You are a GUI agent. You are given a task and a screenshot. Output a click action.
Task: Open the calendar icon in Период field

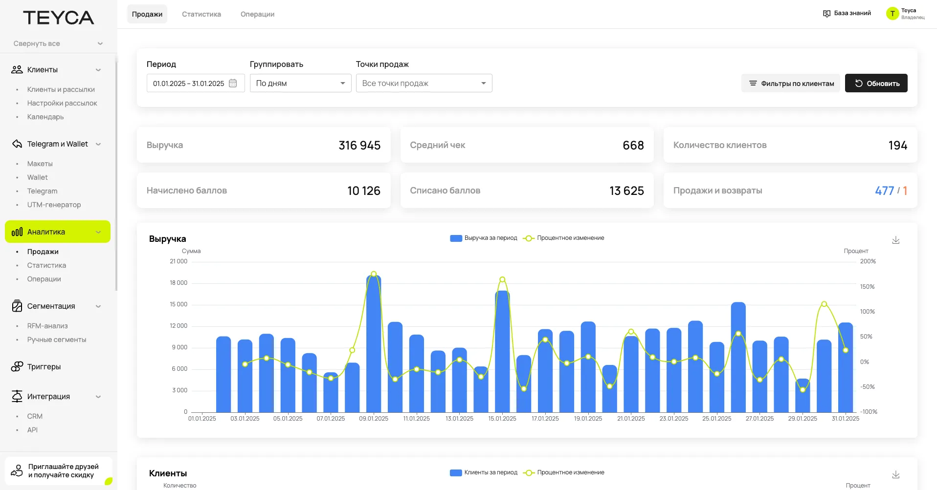[233, 84]
